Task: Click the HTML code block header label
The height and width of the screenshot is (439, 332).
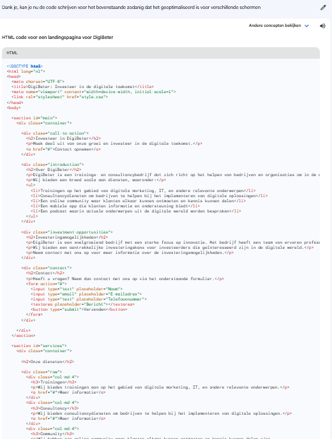Action: [12, 52]
